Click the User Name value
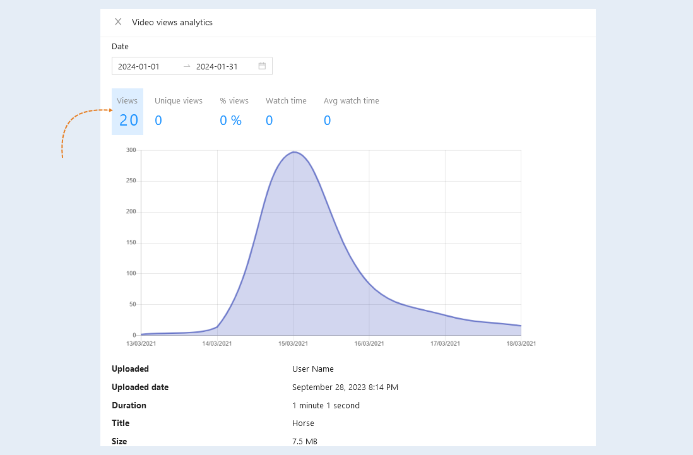Screen dimensions: 693x455 pyautogui.click(x=313, y=369)
